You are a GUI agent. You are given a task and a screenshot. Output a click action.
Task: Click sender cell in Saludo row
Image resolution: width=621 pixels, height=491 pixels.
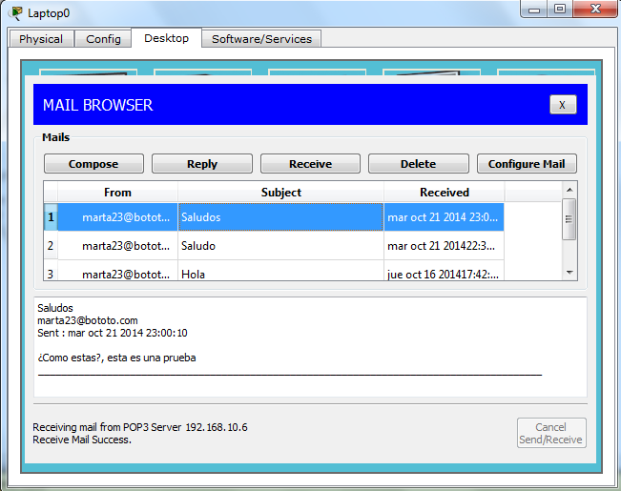click(117, 246)
